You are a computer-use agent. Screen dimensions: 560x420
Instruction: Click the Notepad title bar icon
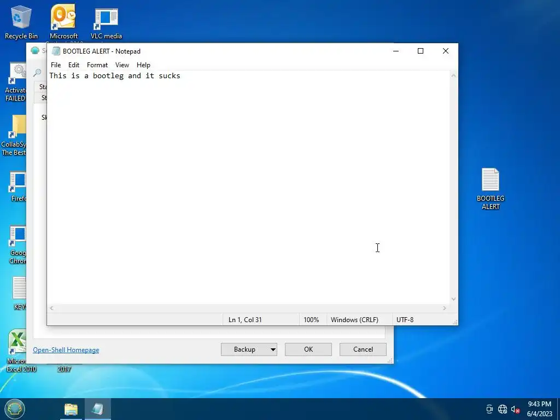pyautogui.click(x=56, y=51)
